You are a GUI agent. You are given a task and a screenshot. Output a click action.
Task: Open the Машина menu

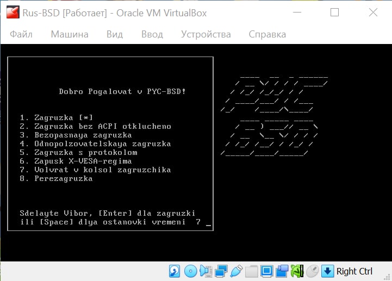tap(70, 34)
